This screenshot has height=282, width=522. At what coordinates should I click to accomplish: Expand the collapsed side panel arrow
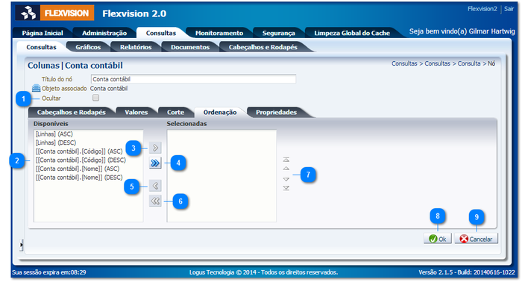tap(22, 245)
